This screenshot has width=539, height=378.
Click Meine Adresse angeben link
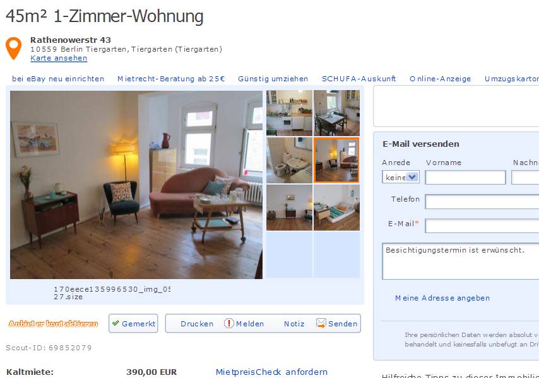coord(442,298)
